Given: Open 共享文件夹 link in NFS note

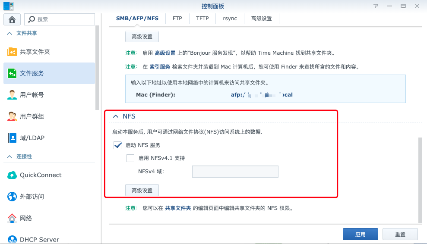Looking at the screenshot, I should click(178, 208).
